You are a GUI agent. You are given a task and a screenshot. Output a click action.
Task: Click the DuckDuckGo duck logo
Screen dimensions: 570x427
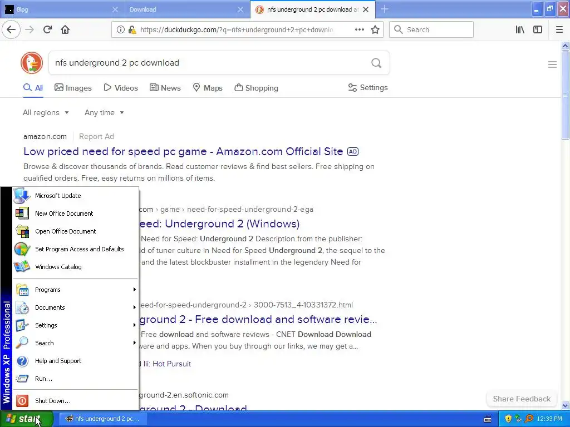tap(32, 63)
